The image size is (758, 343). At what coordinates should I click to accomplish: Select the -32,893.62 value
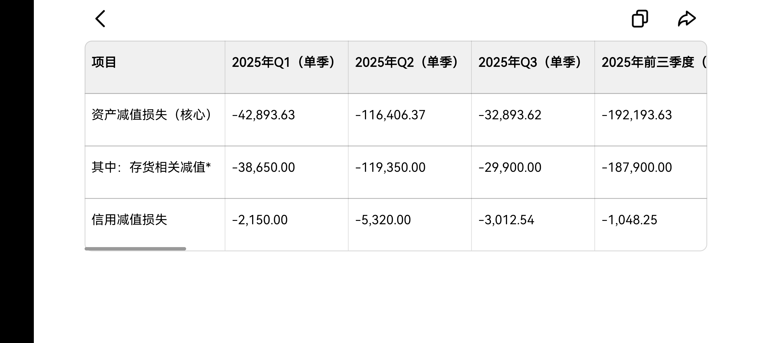pyautogui.click(x=510, y=115)
